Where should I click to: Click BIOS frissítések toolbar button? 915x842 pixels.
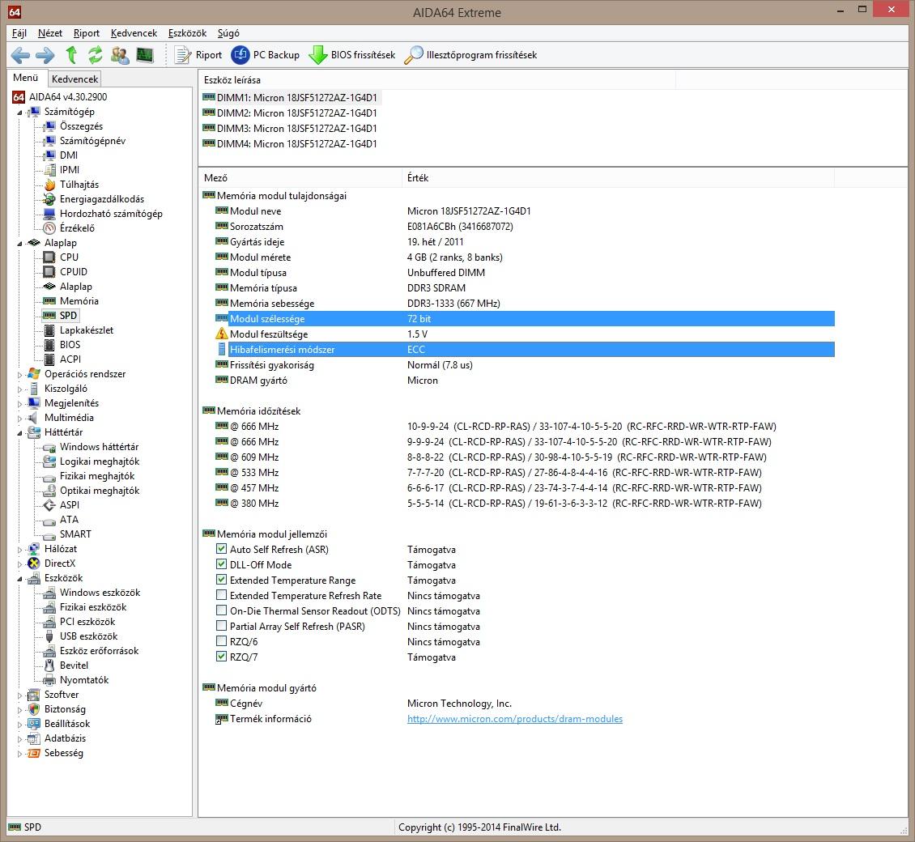point(352,55)
